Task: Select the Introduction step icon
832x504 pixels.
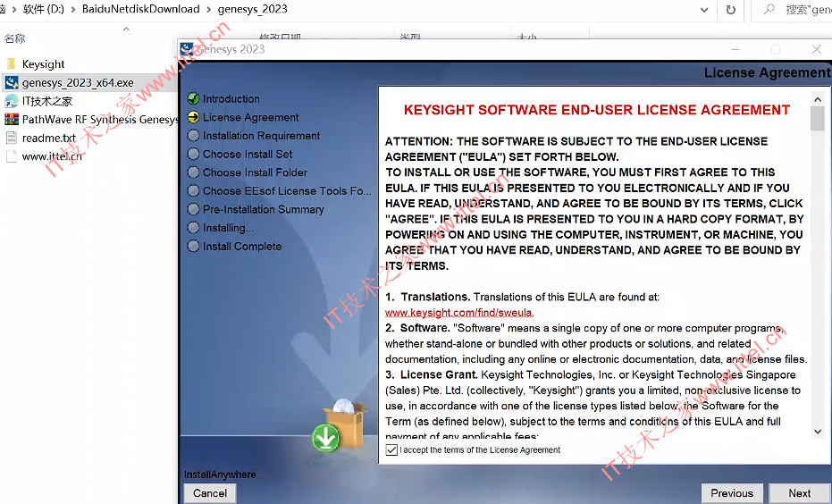Action: (194, 98)
